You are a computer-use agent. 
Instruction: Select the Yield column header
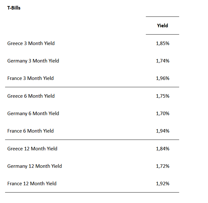tap(162, 26)
